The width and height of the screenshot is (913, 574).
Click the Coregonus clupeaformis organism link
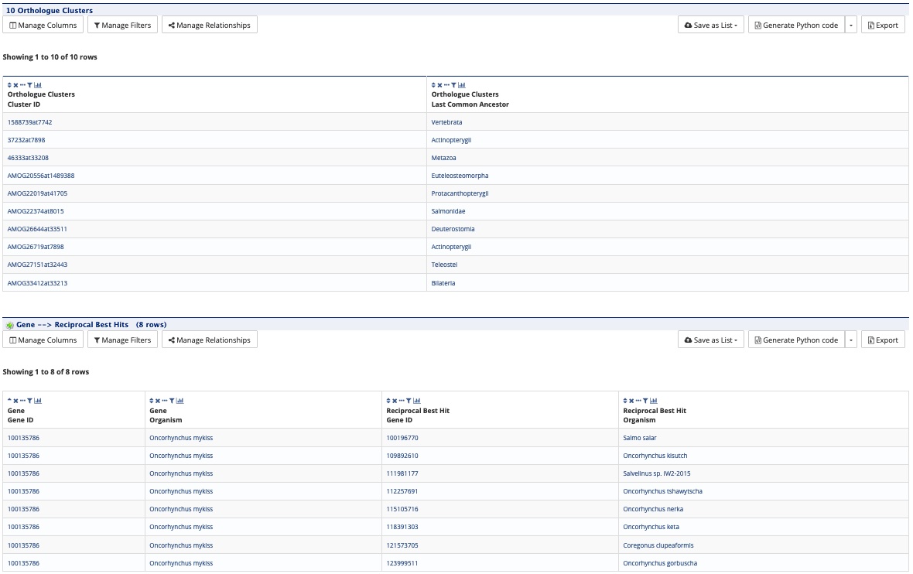coord(658,545)
